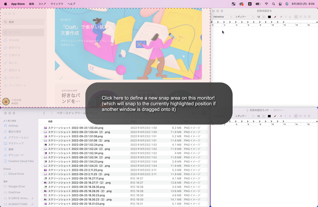Open Spotlight search in the menu bar

(x=273, y=4)
